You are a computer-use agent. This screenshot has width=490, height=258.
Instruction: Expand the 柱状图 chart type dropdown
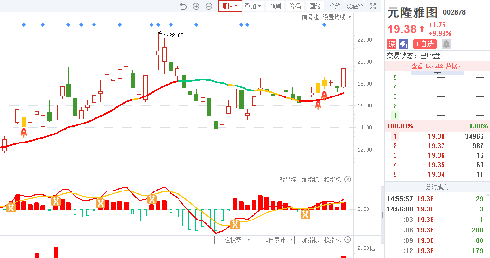click(233, 240)
